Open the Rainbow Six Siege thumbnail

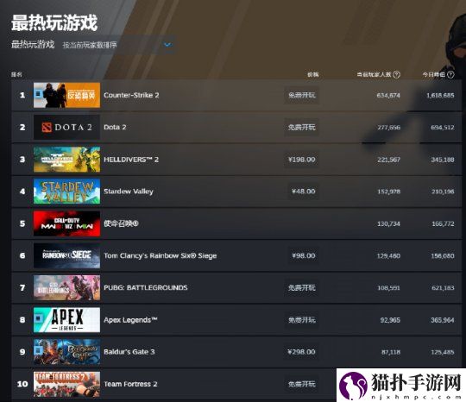coord(66,255)
